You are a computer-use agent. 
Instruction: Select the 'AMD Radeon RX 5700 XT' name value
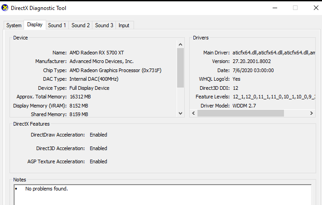[97, 53]
